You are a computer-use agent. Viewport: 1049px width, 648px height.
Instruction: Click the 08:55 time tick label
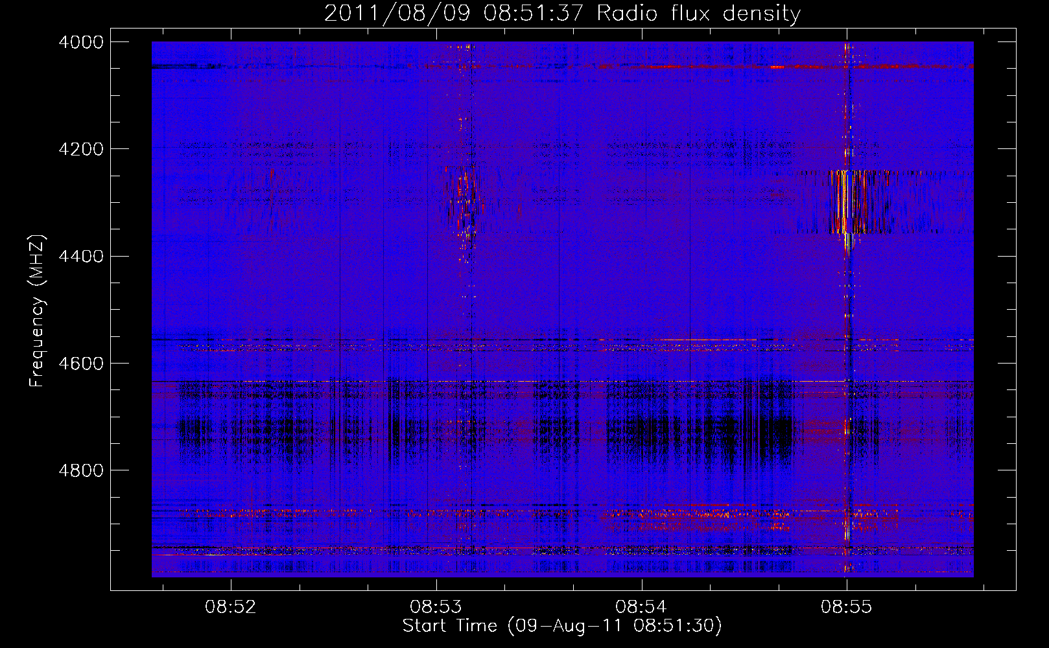[x=846, y=607]
